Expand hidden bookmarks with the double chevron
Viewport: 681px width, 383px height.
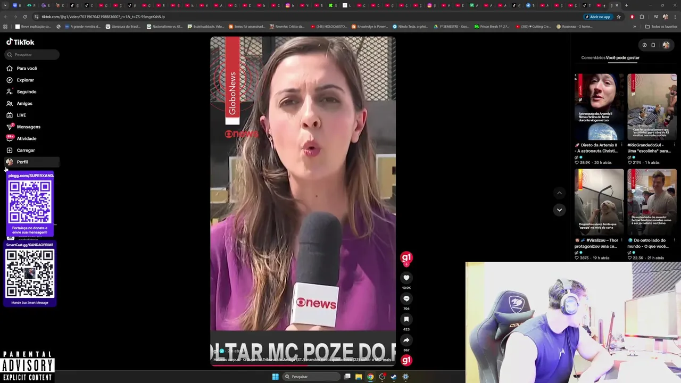pyautogui.click(x=634, y=26)
